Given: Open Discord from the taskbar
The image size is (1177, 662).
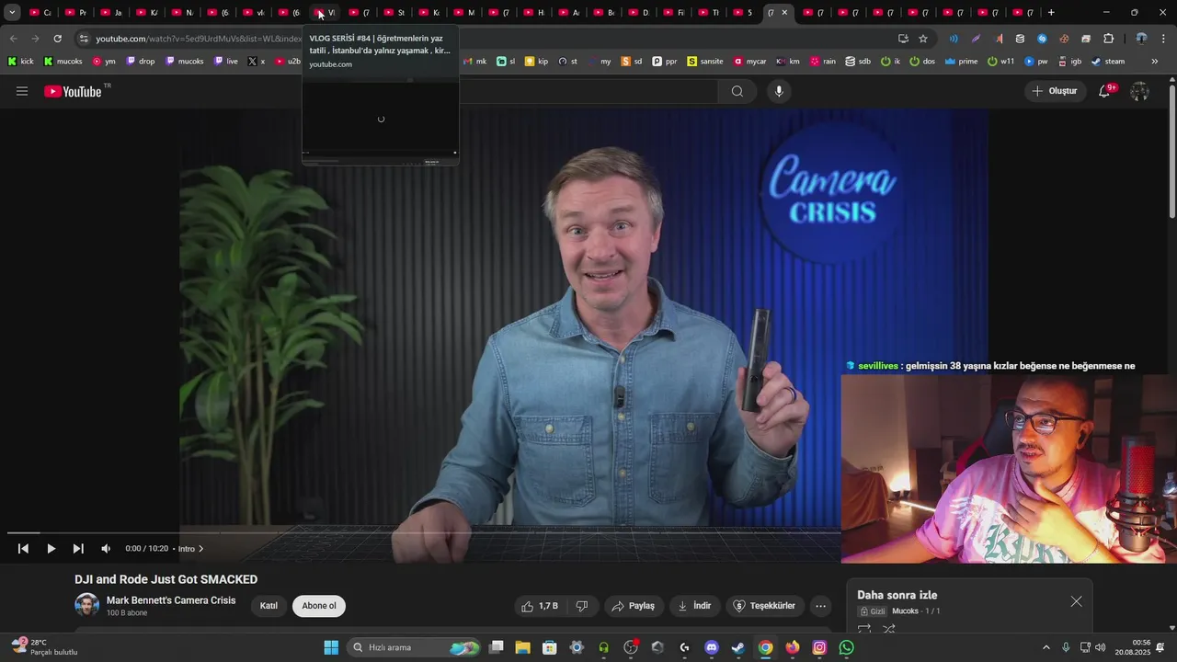Looking at the screenshot, I should [711, 647].
